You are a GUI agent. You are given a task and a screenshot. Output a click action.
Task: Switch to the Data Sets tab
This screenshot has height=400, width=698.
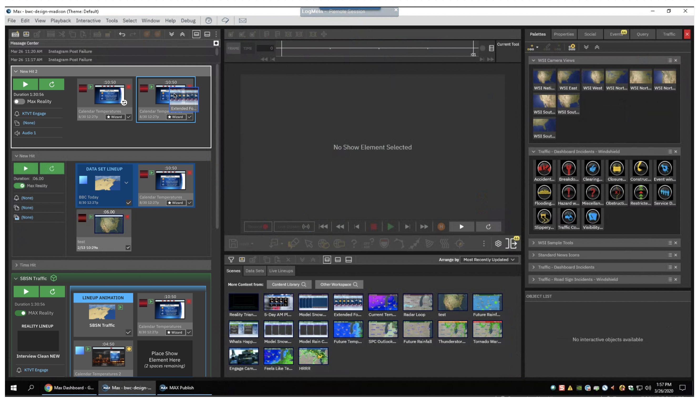point(255,271)
